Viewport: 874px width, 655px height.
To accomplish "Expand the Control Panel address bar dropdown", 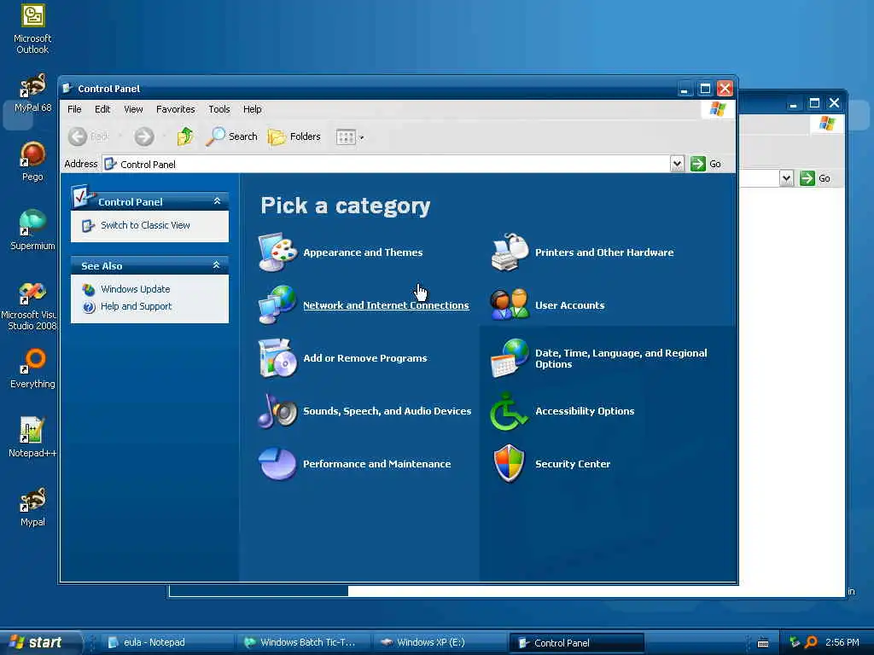I will click(677, 164).
